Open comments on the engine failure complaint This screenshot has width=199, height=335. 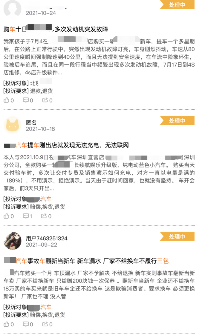(x=28, y=100)
